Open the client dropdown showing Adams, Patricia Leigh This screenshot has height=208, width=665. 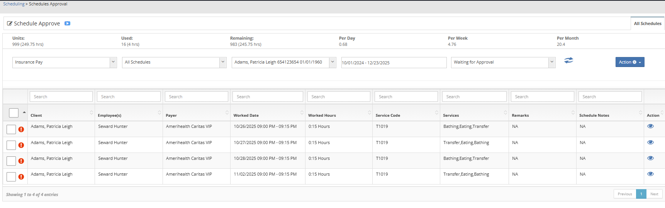pyautogui.click(x=283, y=62)
